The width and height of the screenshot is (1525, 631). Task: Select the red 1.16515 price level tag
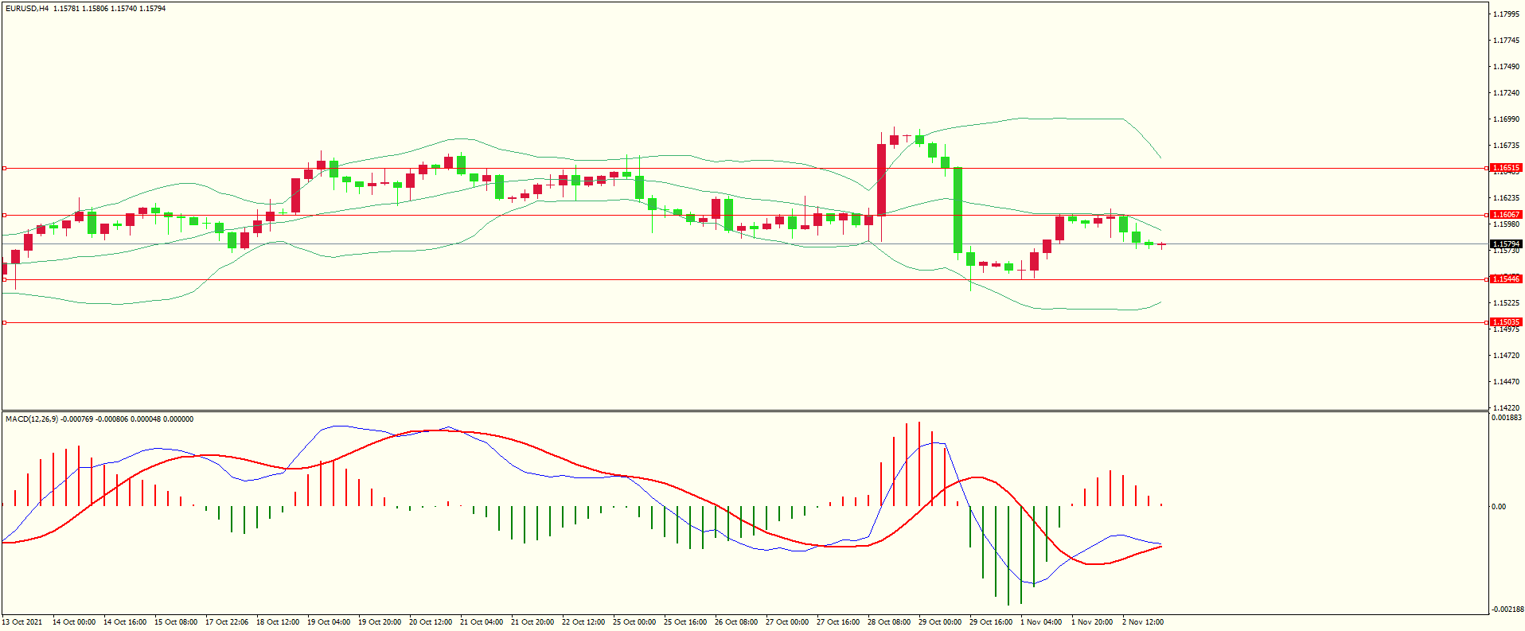(1506, 168)
